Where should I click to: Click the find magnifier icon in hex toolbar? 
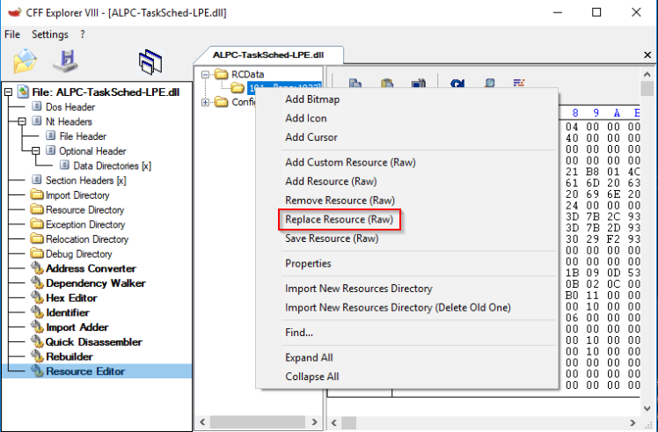coord(488,84)
